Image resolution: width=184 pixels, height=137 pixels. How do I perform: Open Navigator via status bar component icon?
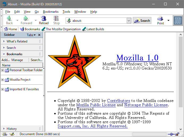[x=5, y=134]
